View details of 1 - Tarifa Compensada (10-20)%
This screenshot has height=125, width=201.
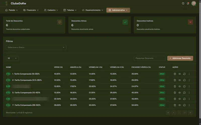(x=180, y=74)
